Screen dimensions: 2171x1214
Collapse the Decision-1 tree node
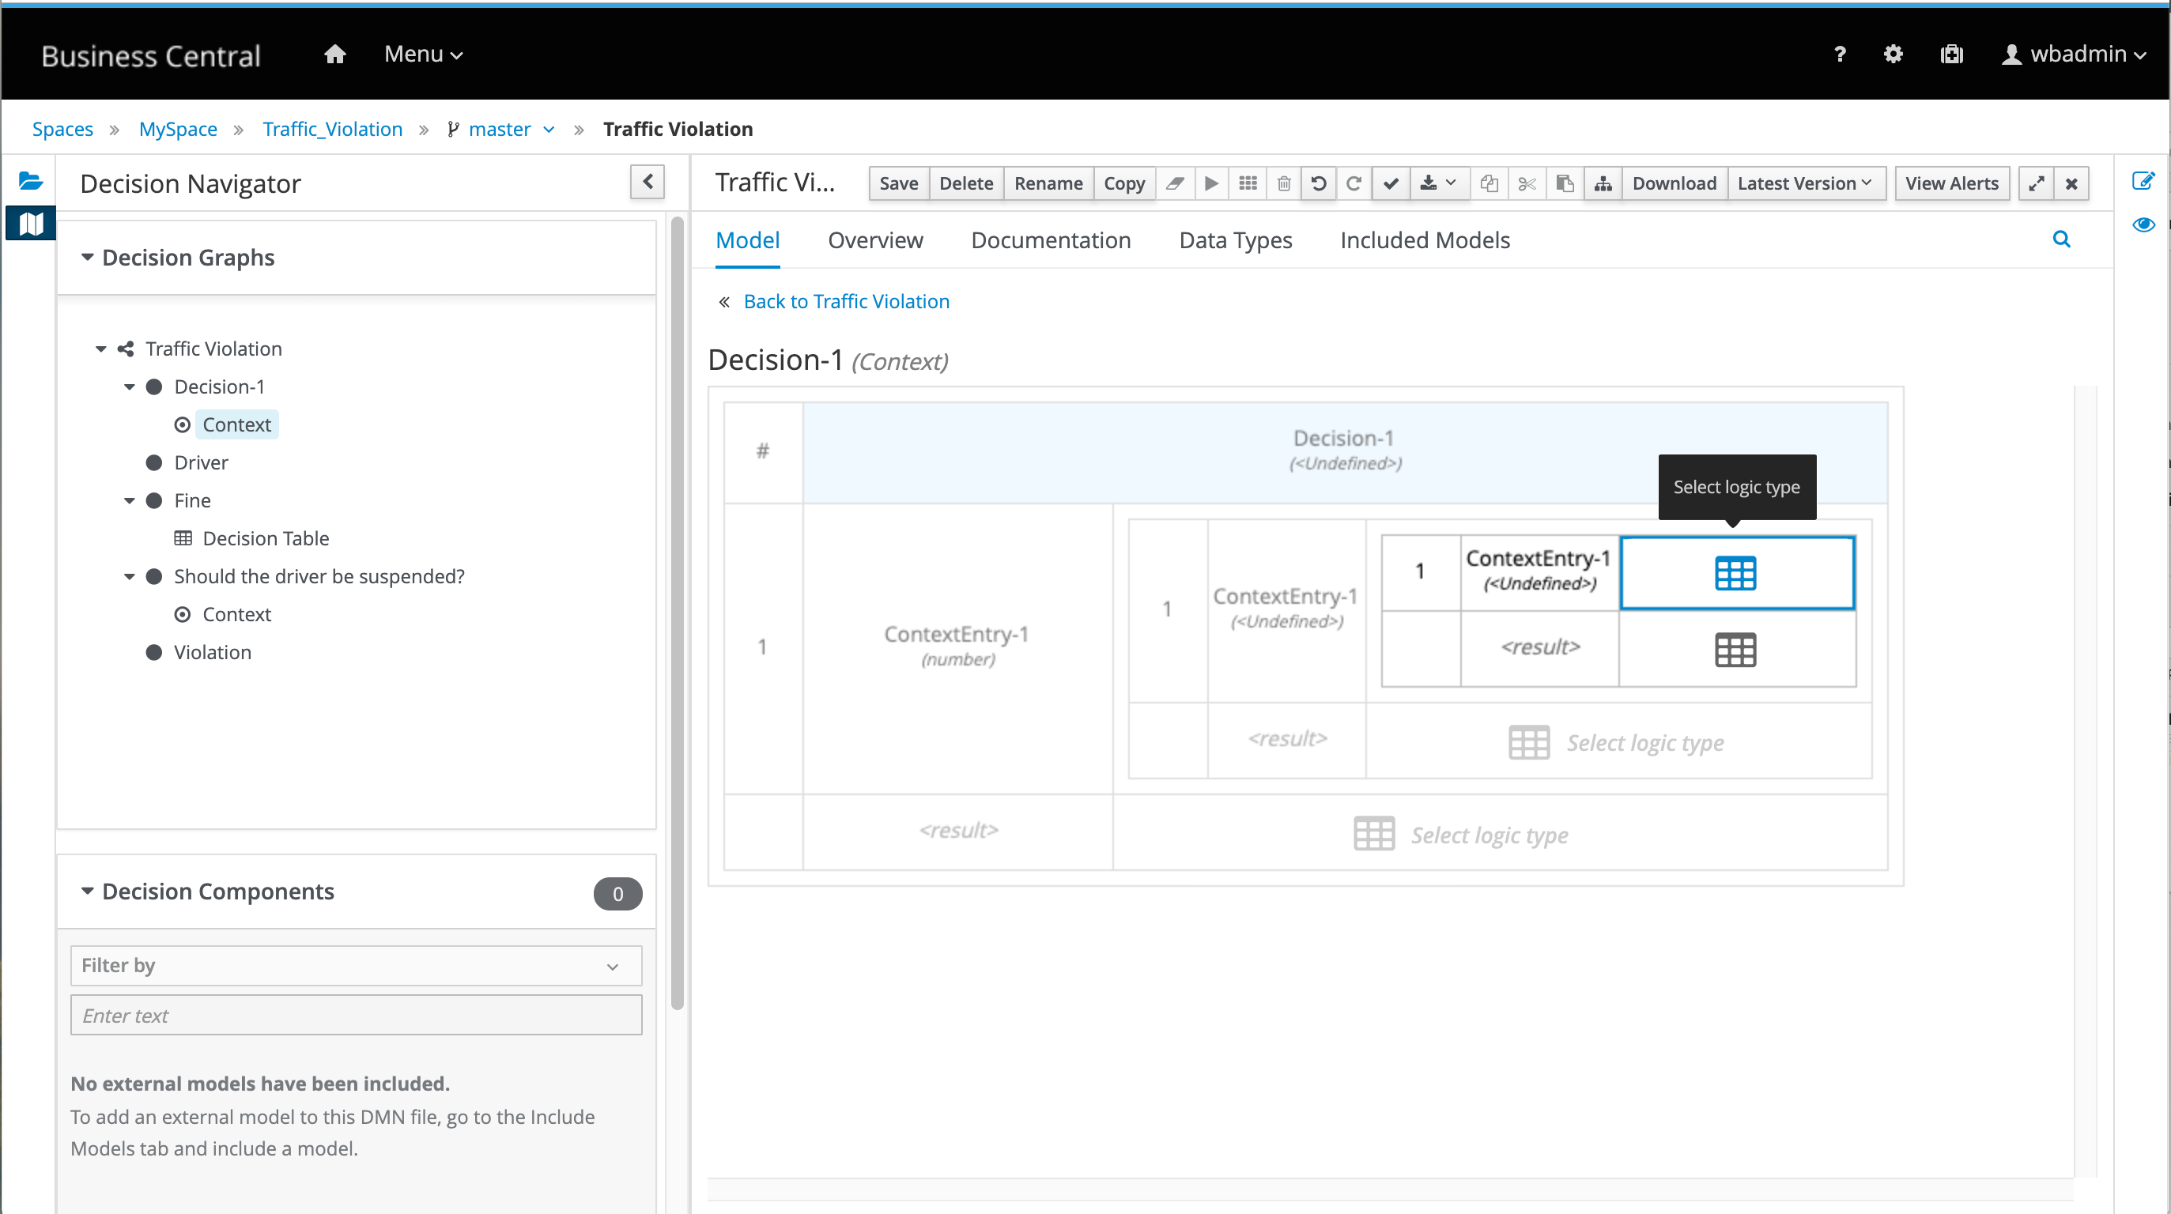pos(129,386)
